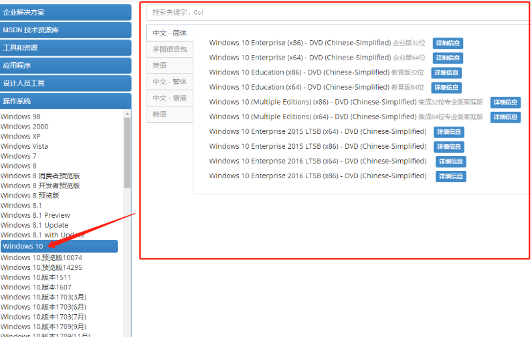Screen dimensions: 532x337
Task: Select Windows 10,版本1607 in the list
Action: (36, 287)
